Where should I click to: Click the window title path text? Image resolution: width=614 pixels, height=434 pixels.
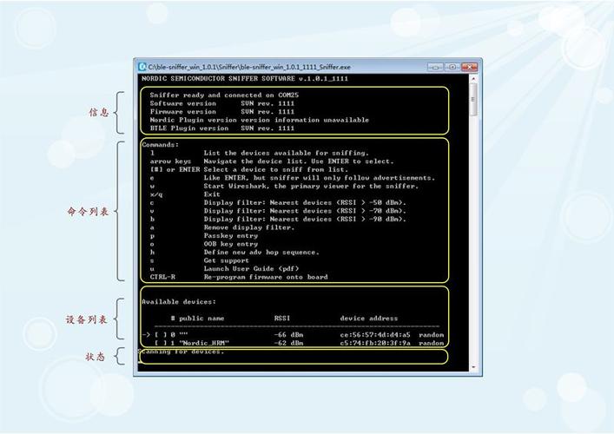point(249,67)
